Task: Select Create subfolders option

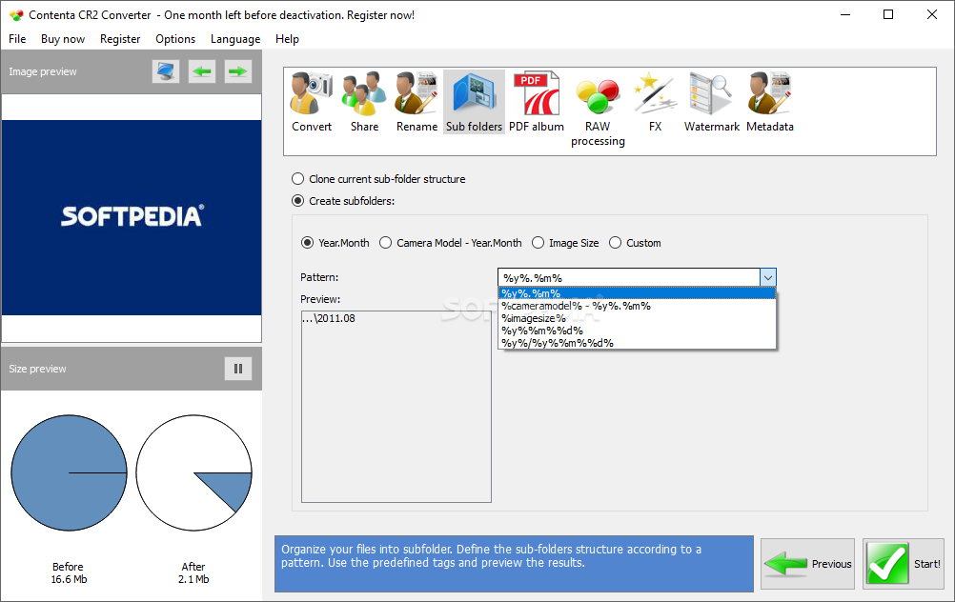Action: [x=343, y=201]
